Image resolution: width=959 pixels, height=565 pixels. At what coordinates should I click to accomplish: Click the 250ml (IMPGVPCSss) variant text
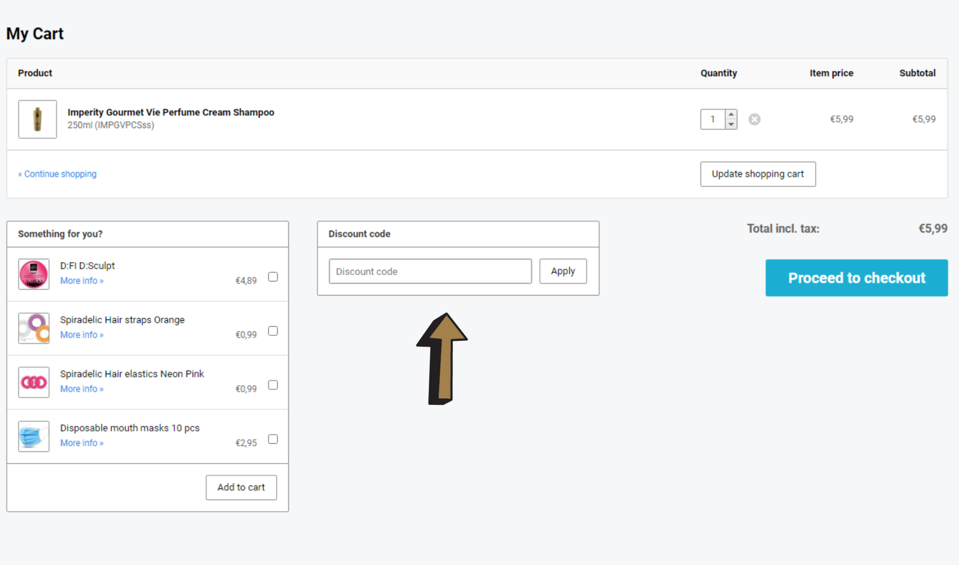tap(111, 125)
